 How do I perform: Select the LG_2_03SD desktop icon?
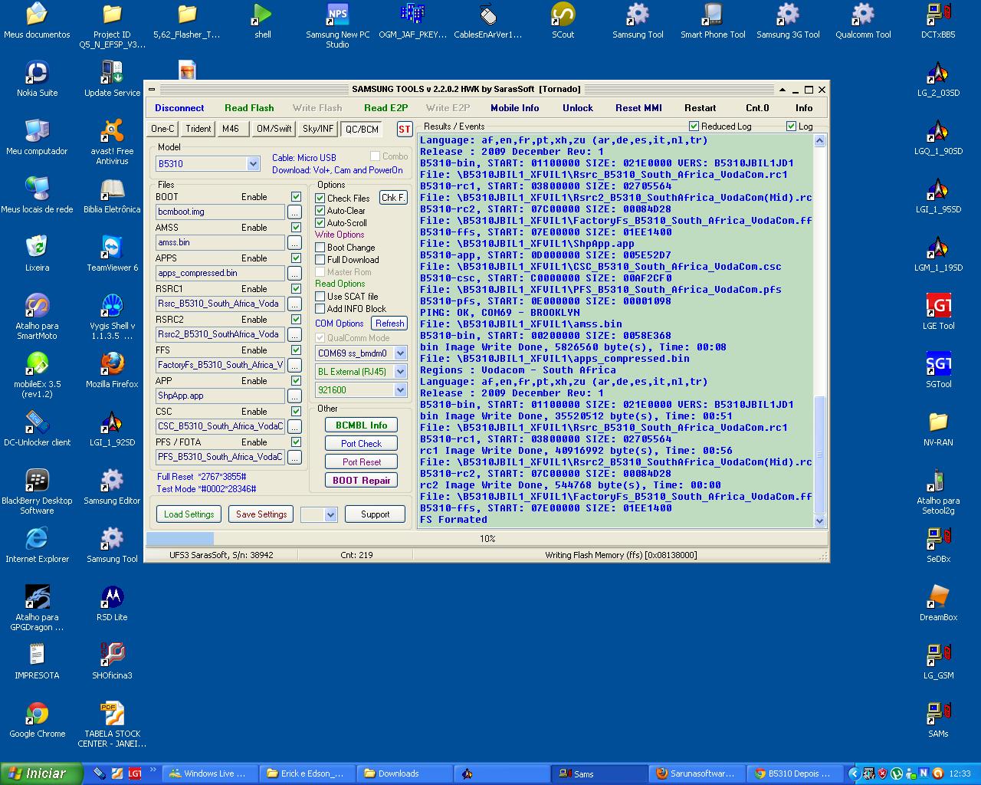[938, 79]
